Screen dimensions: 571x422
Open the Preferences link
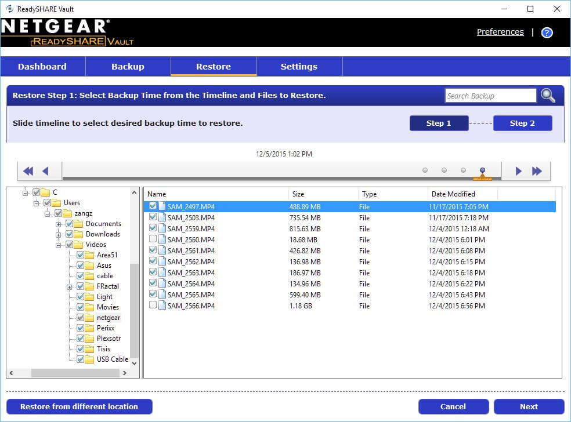(500, 32)
